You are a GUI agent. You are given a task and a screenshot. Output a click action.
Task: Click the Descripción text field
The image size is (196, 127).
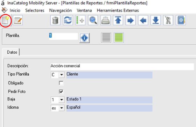(x=122, y=66)
